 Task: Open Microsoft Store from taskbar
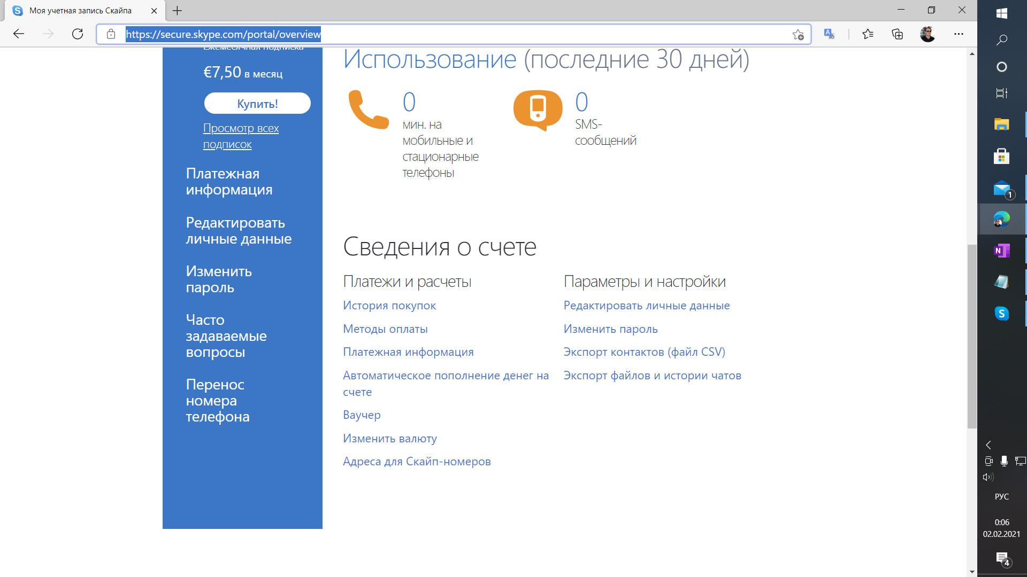pos(1002,156)
